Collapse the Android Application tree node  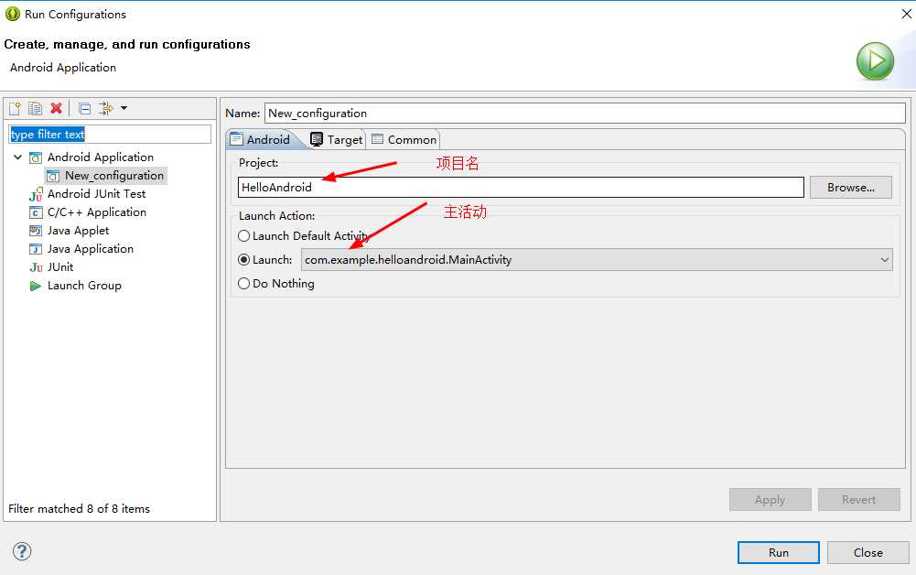click(x=17, y=157)
